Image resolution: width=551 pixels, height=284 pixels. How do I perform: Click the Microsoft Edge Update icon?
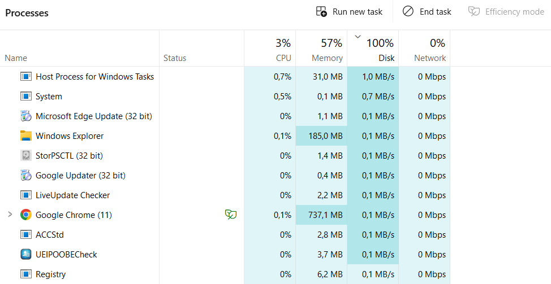26,116
